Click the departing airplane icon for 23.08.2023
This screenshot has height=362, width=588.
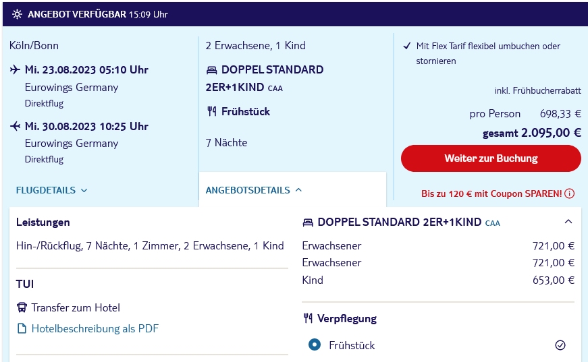tap(15, 69)
